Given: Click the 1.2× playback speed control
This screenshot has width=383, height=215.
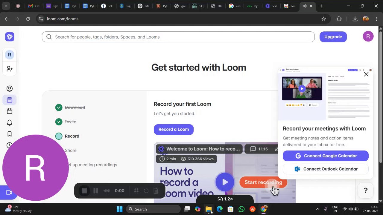Looking at the screenshot, I should click(225, 199).
